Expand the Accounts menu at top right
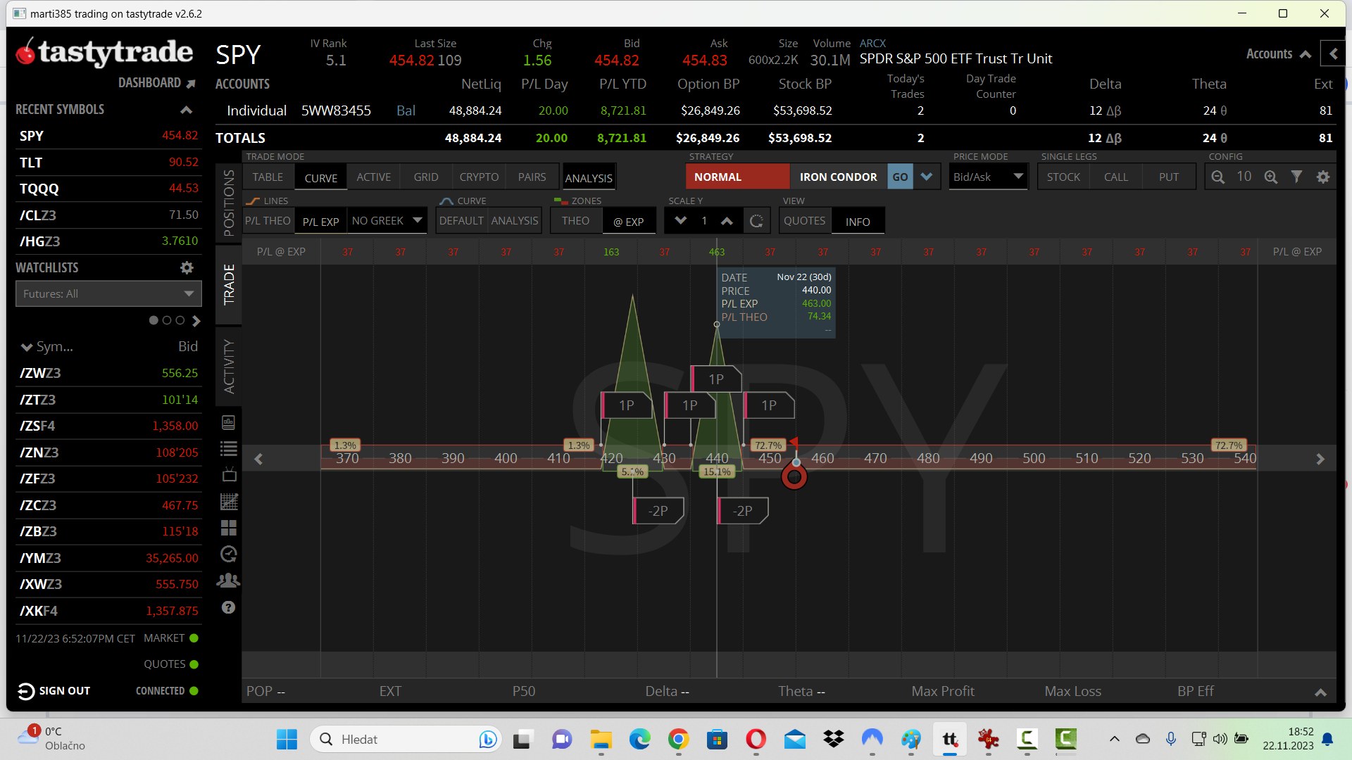The height and width of the screenshot is (760, 1352). (x=1278, y=54)
